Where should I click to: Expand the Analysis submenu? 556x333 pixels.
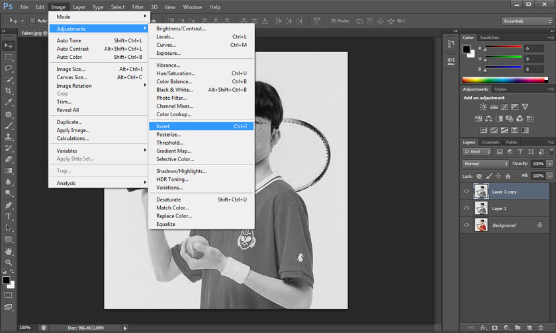tap(98, 183)
